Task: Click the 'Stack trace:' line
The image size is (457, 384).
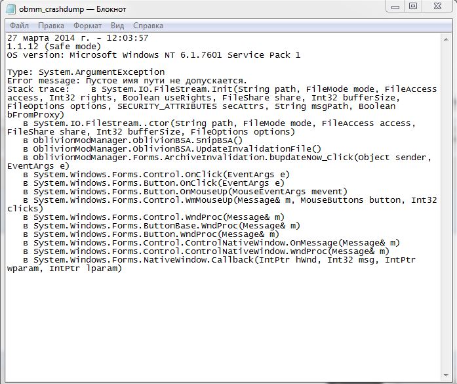Action: [222, 89]
